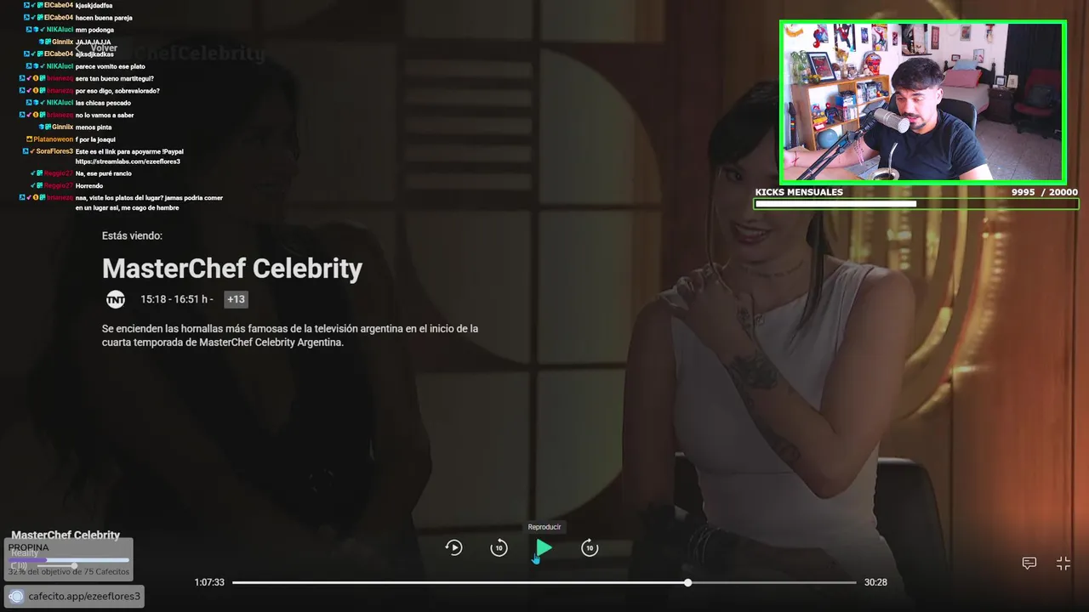
Task: Rewind ten seconds with the back-10 icon
Action: tap(499, 548)
